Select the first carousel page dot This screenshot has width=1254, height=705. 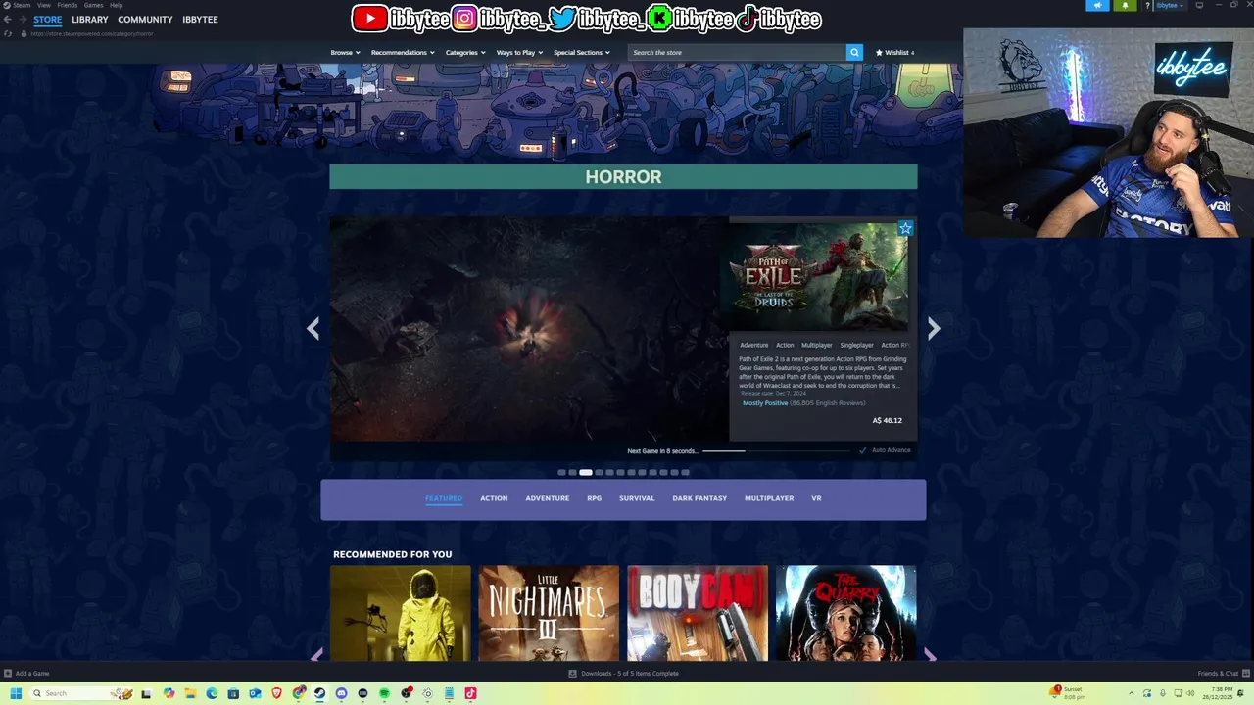(x=562, y=472)
